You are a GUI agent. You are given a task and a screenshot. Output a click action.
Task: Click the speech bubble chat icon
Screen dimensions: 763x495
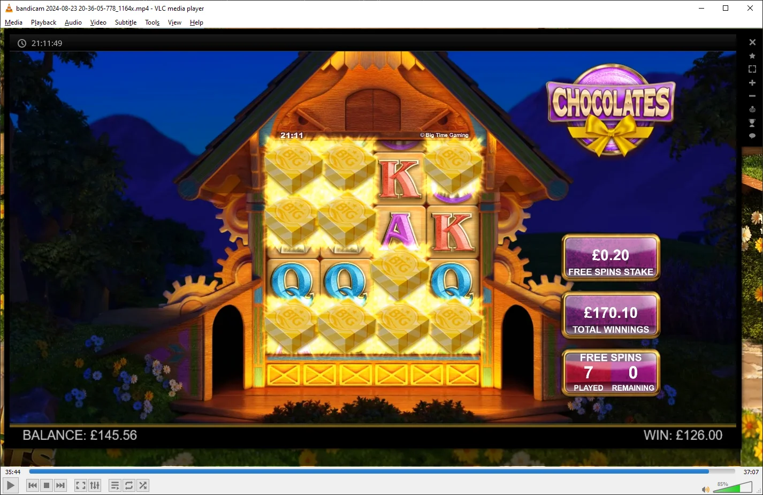(752, 136)
